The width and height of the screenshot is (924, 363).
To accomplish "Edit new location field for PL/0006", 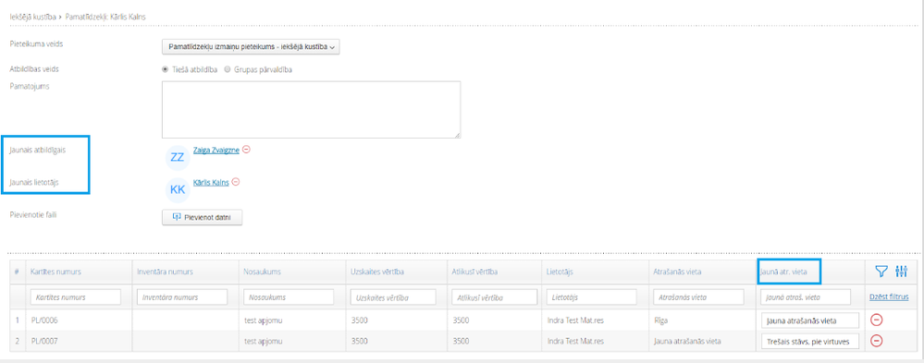I will 809,321.
